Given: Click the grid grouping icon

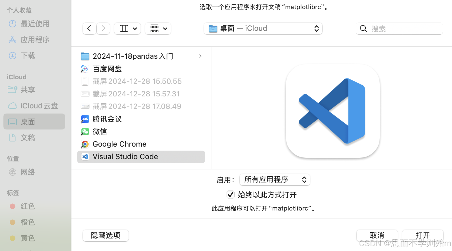Looking at the screenshot, I should 155,29.
